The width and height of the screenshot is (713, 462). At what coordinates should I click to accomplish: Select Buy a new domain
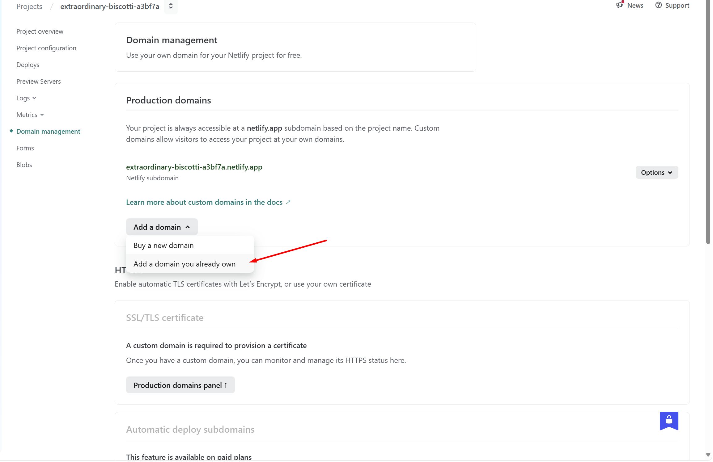163,246
